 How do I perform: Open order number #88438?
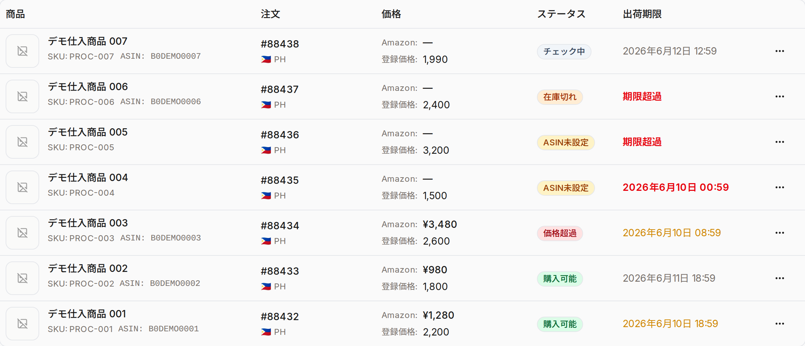[280, 44]
